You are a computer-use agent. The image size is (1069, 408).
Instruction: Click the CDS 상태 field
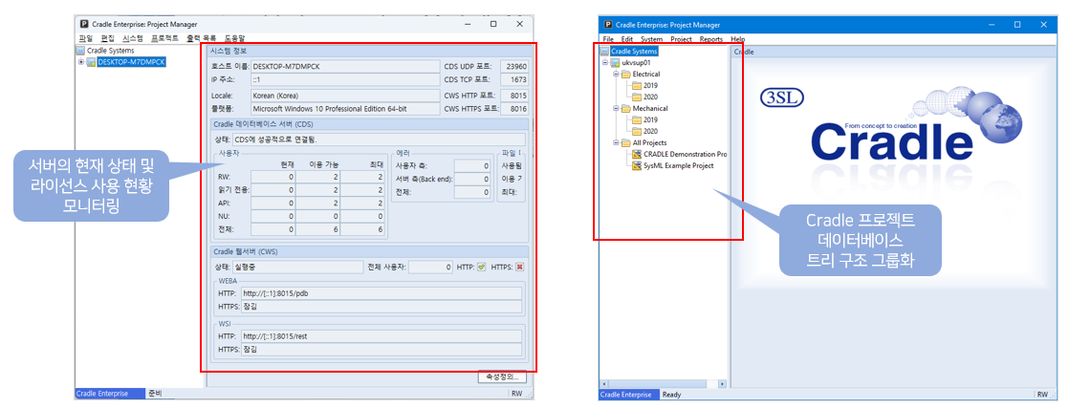point(379,140)
